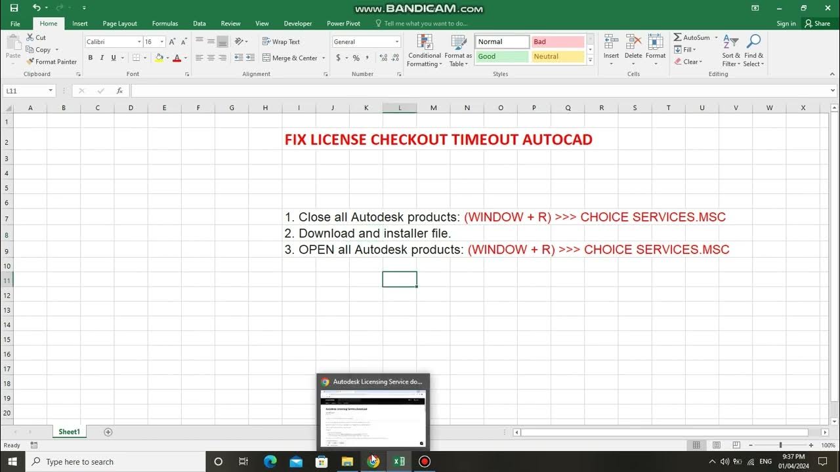Apply the Good cell style
Screen dimensions: 840x472
coord(502,56)
